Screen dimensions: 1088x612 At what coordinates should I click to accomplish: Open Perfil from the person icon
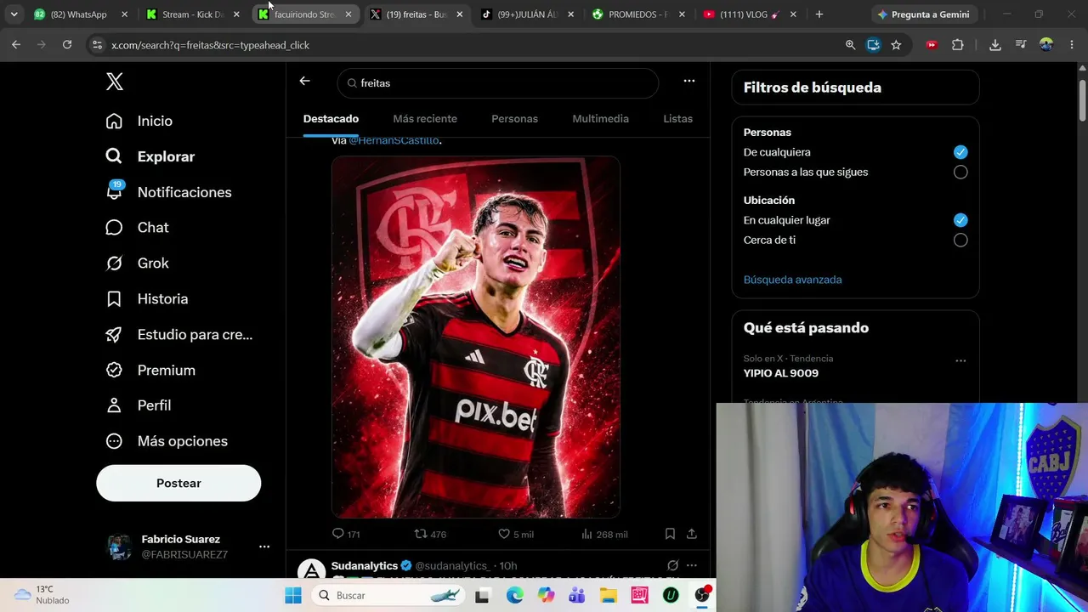[114, 405]
